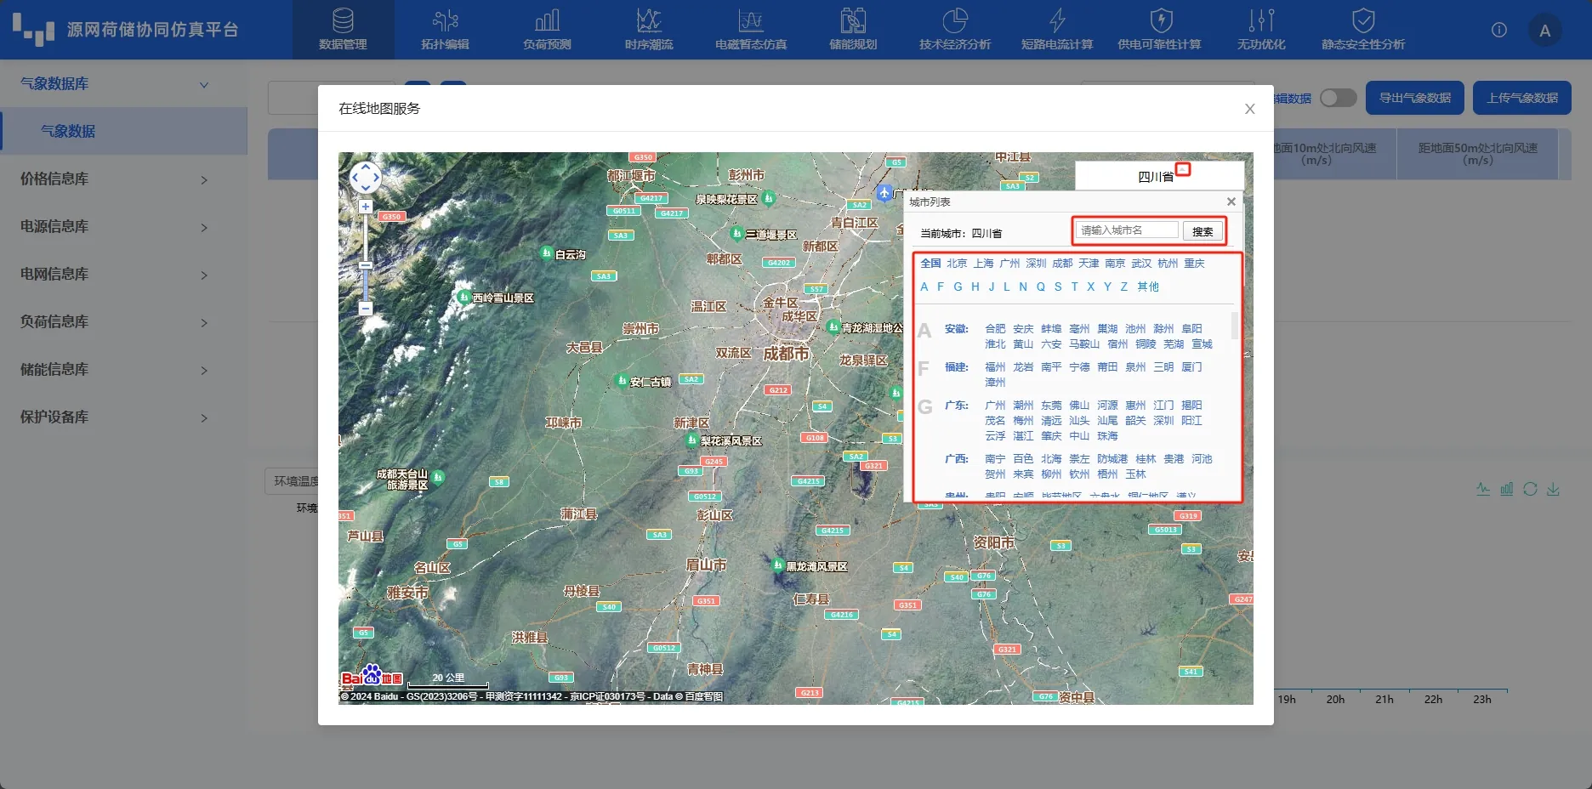Toggle the edit data switch
The width and height of the screenshot is (1592, 789).
tap(1339, 98)
